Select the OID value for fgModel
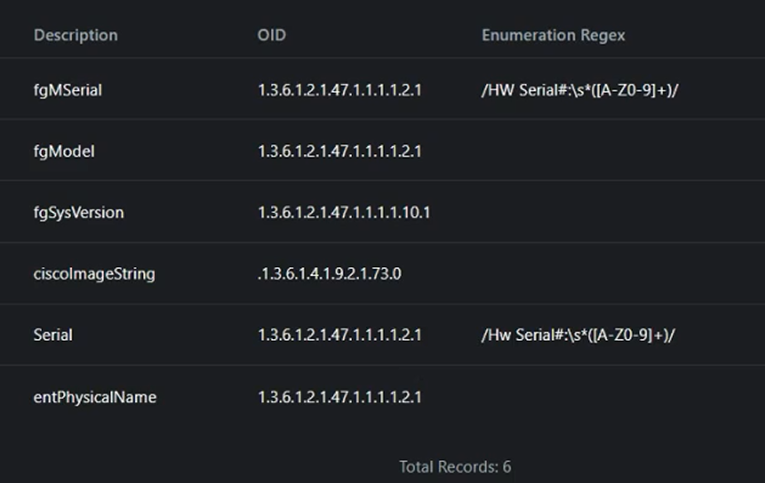This screenshot has width=765, height=483. [339, 151]
